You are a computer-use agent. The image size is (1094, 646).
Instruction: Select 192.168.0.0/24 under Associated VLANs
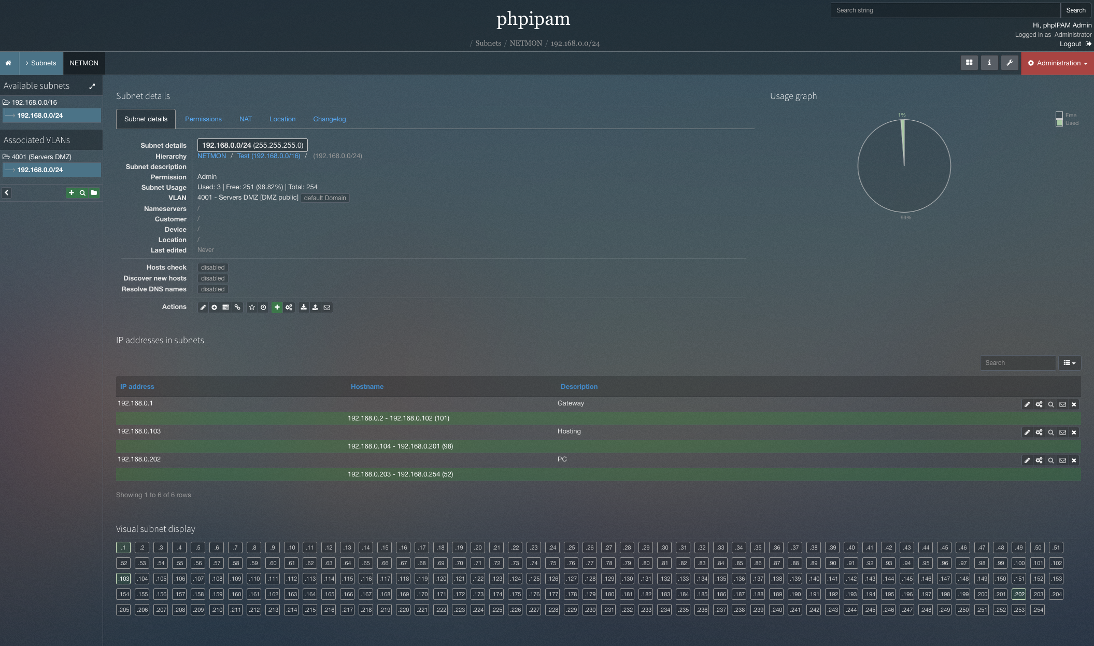52,170
